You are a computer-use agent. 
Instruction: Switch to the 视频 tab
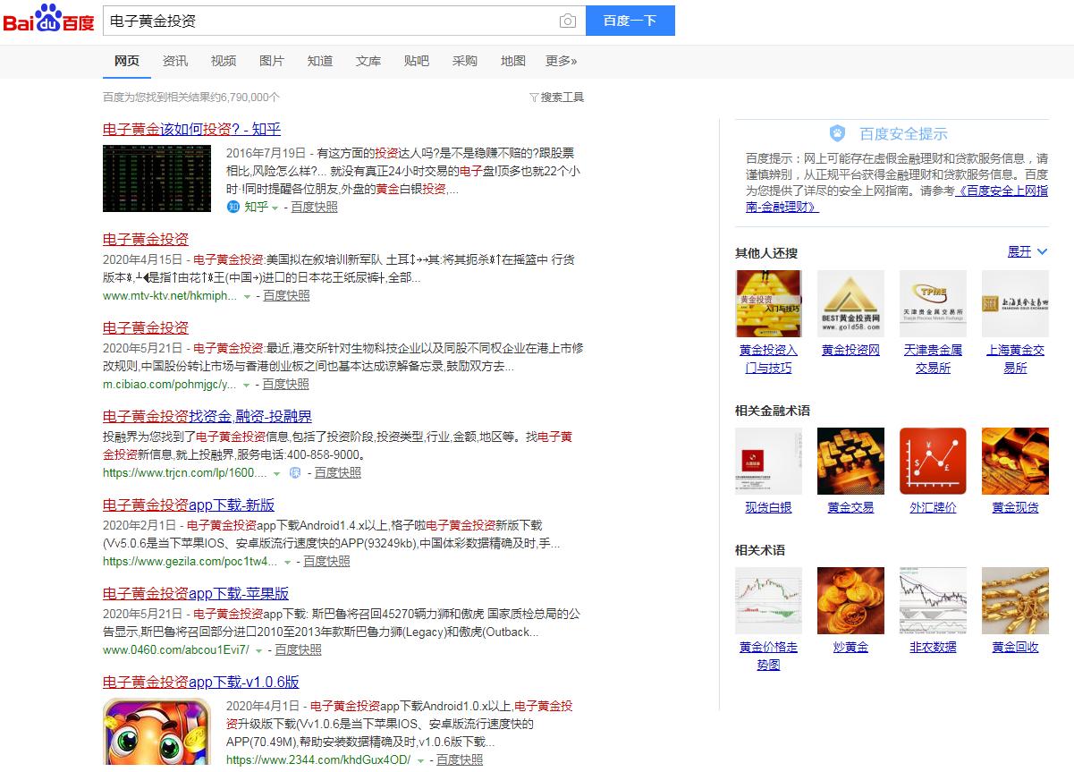224,61
